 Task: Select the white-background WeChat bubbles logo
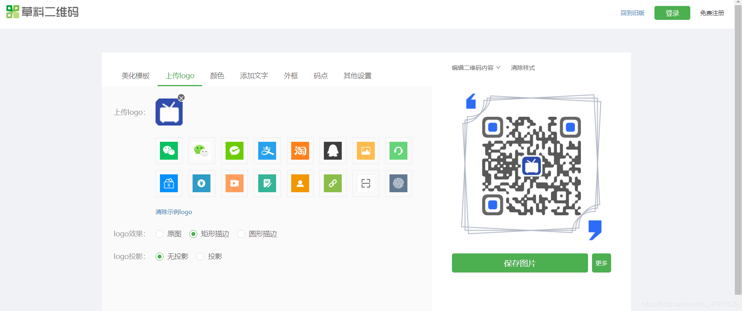(x=202, y=151)
